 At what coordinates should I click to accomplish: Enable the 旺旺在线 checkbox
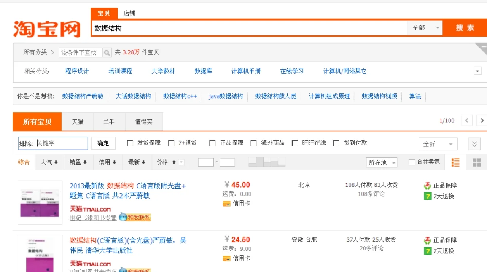coord(295,143)
